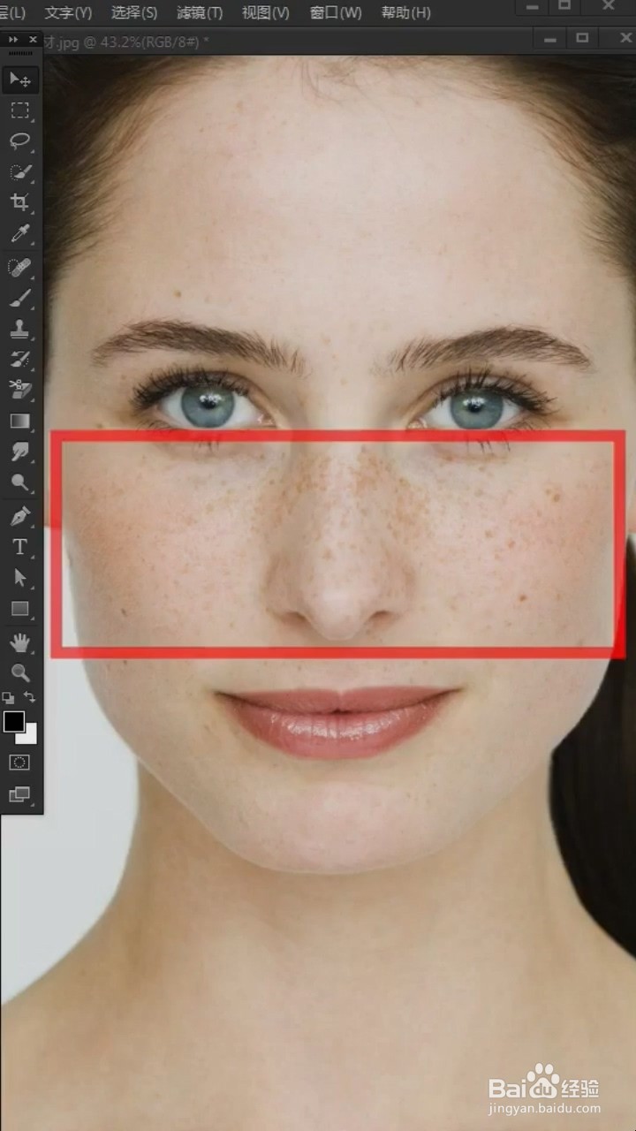Select the Dodge tool

(19, 482)
